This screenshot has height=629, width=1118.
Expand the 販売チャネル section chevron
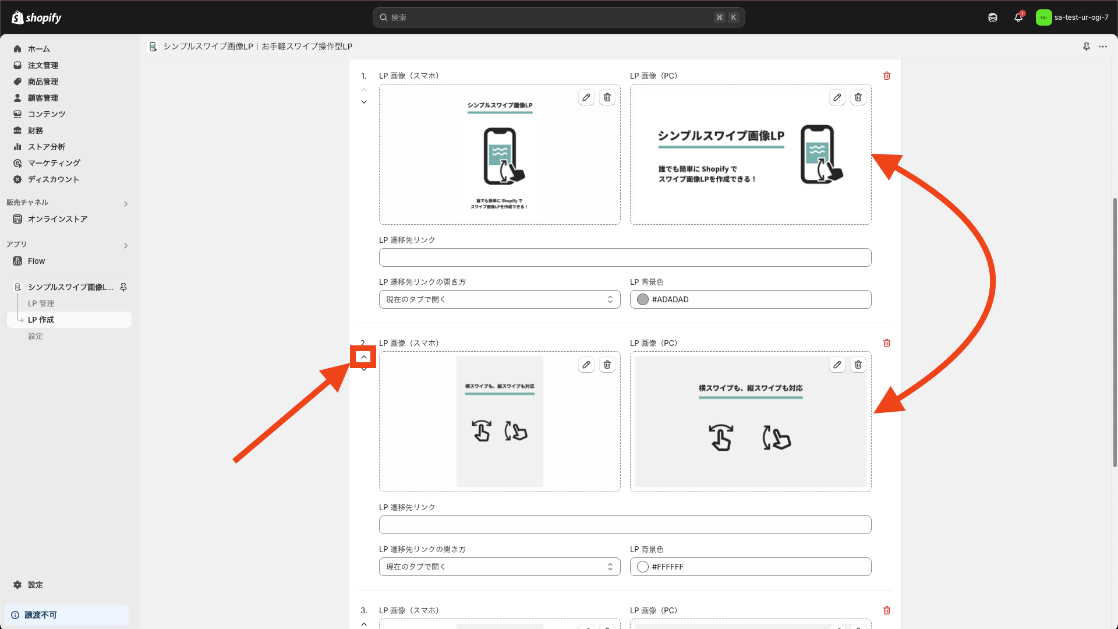(x=125, y=204)
